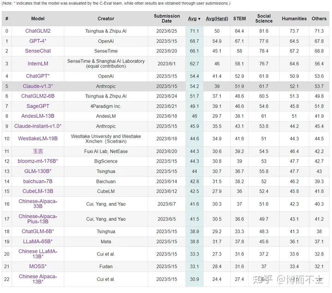Viewport: 332px width, 293px height.
Task: Select the 'BigScience' creator cell
Action: coord(106,161)
